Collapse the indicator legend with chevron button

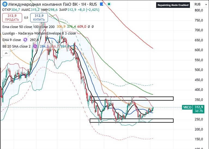tap(6, 53)
